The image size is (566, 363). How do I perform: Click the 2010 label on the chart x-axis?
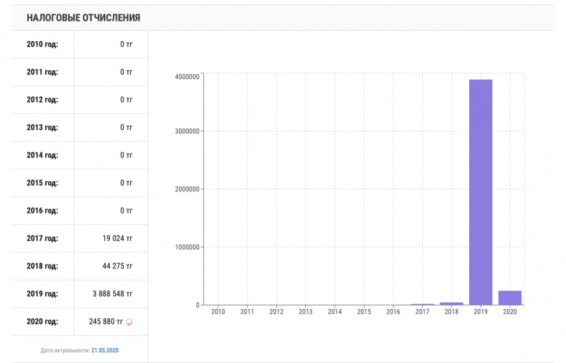217,311
